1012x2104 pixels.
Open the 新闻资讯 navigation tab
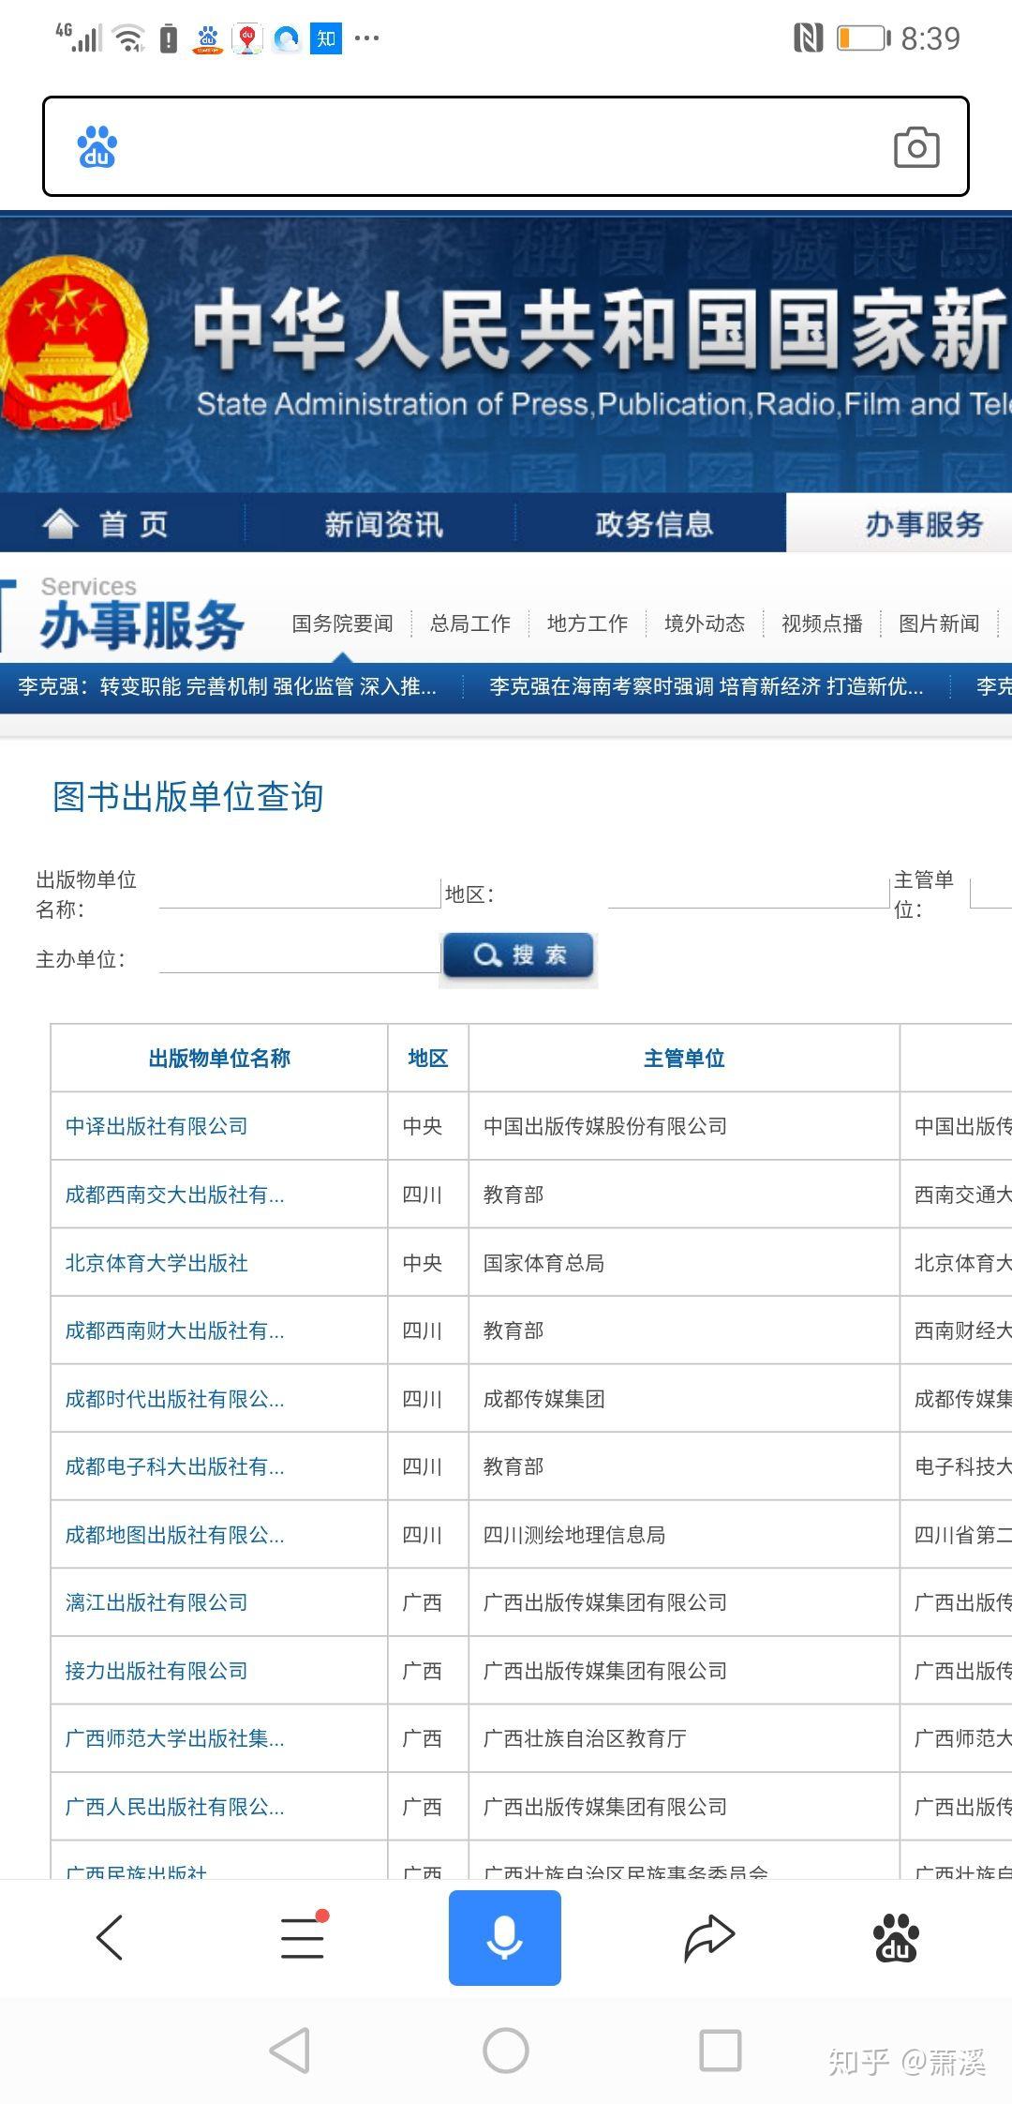point(383,524)
